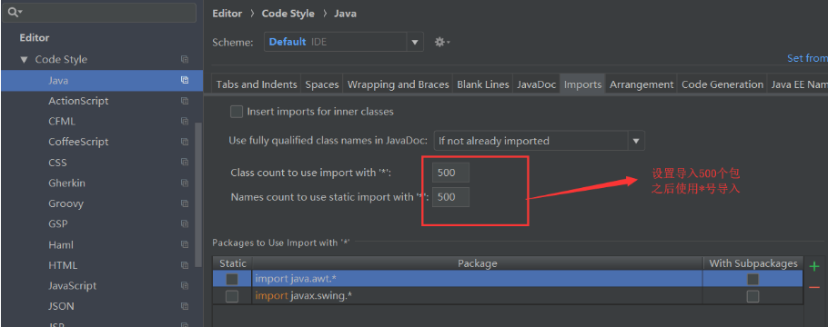The width and height of the screenshot is (828, 327).
Task: Select the javax.swing.* package row
Action: tap(508, 296)
